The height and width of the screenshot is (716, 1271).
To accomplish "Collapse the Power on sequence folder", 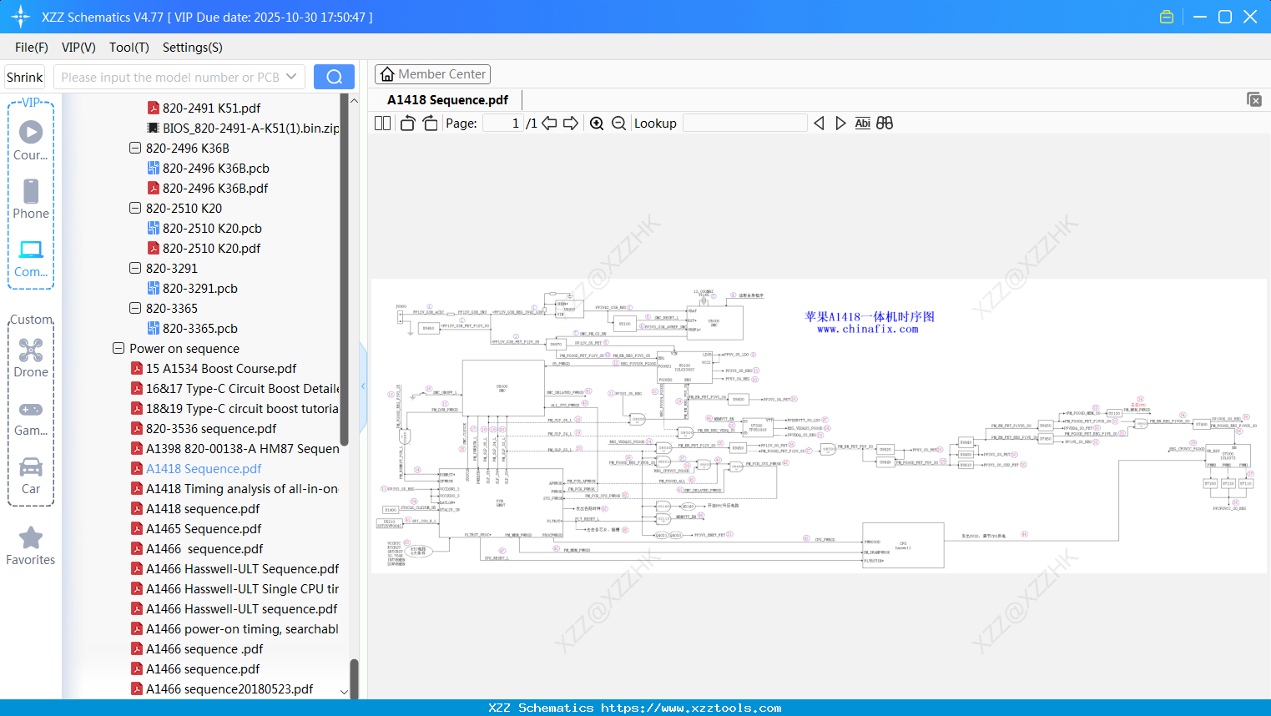I will pos(119,348).
